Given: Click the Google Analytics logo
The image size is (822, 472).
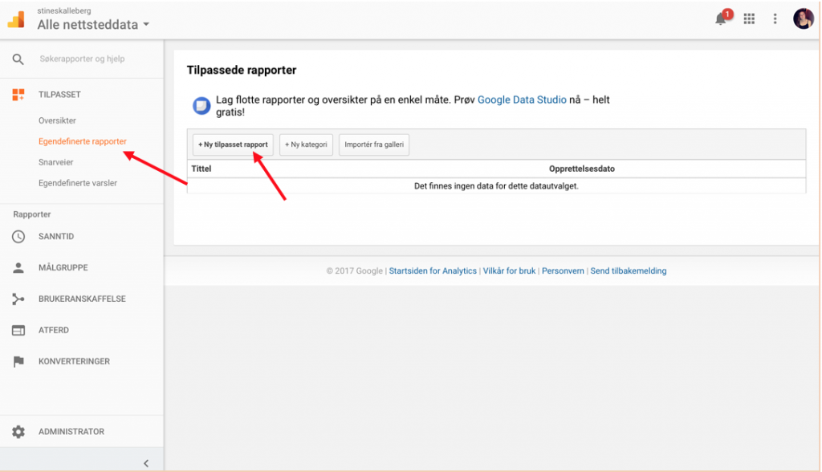Looking at the screenshot, I should click(16, 19).
